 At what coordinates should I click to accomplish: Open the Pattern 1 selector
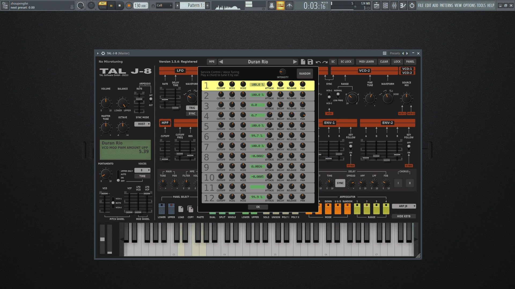coord(192,5)
